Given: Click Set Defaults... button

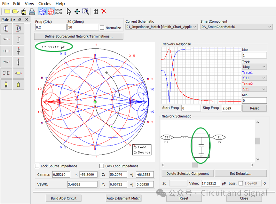Looking at the screenshot, I should point(241,173).
